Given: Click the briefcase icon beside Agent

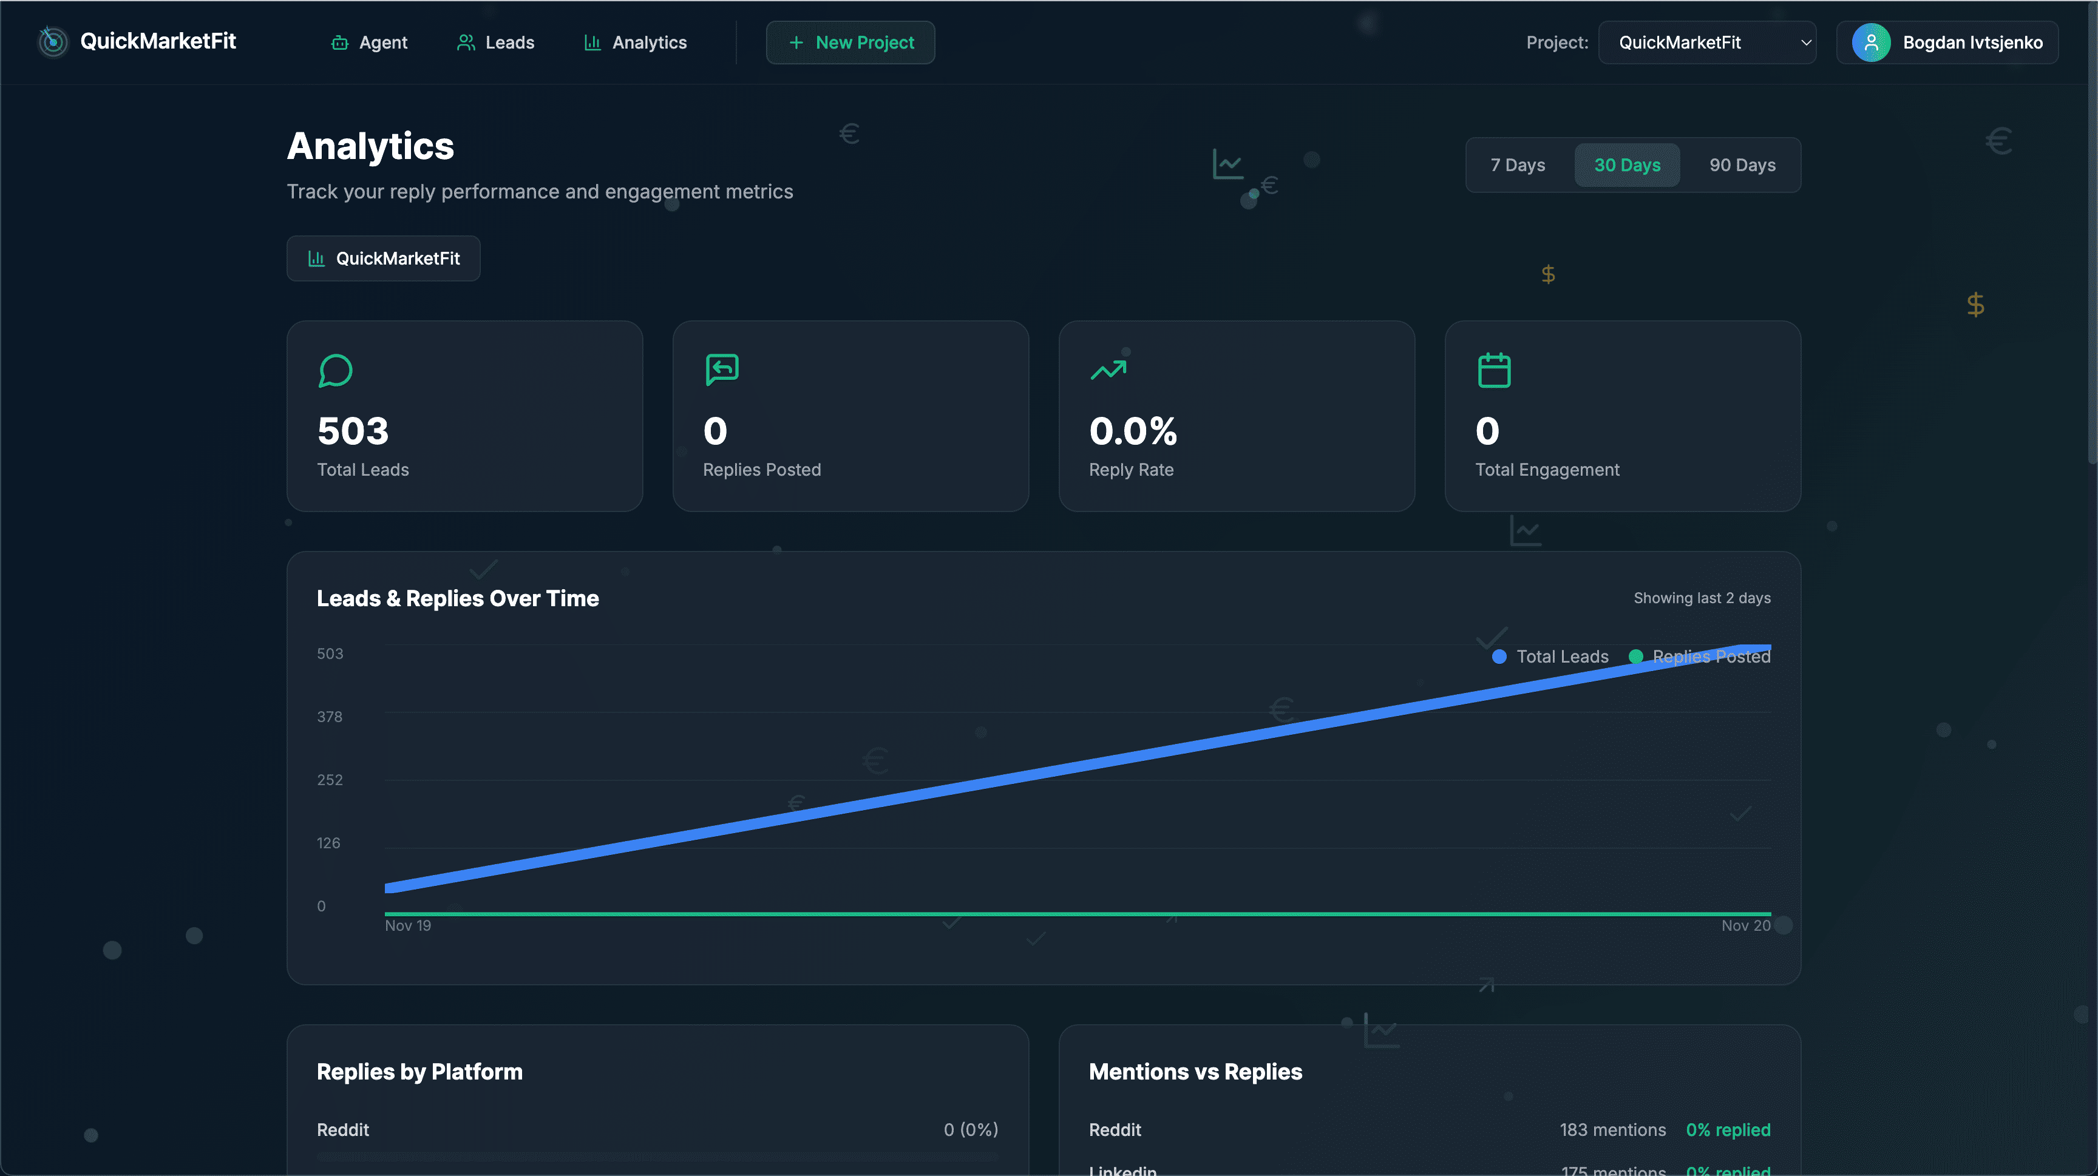Looking at the screenshot, I should coord(339,42).
